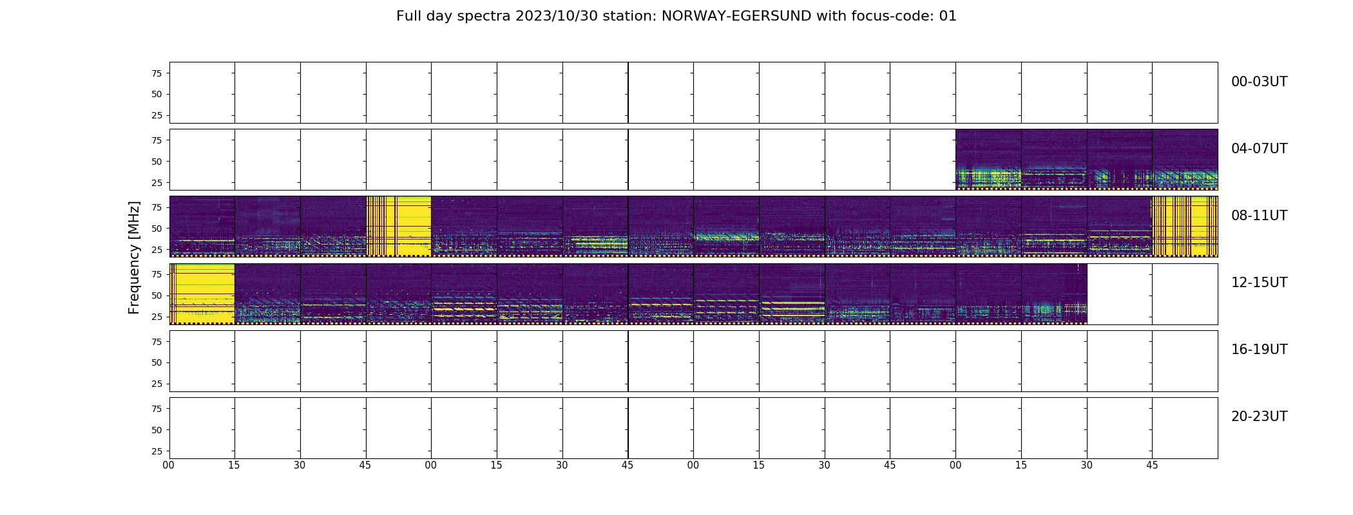Open the 15:15 last data panel in the 12-15UT row
This screenshot has width=1353, height=515.
(1054, 294)
